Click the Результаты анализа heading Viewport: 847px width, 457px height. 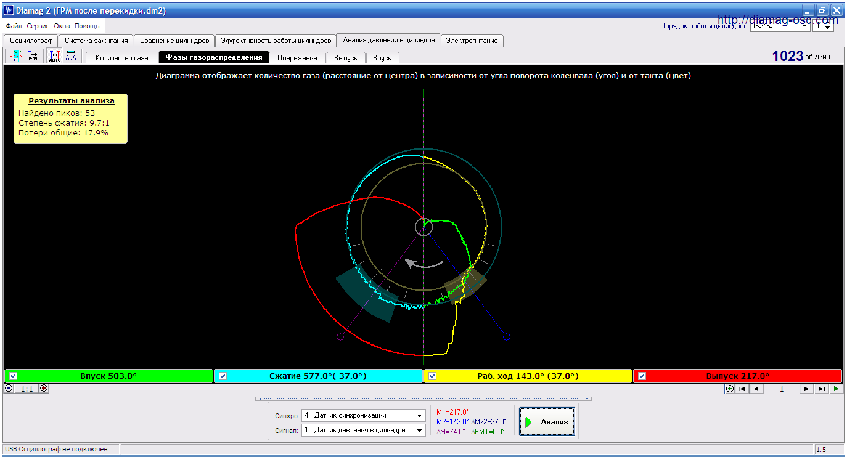[71, 100]
